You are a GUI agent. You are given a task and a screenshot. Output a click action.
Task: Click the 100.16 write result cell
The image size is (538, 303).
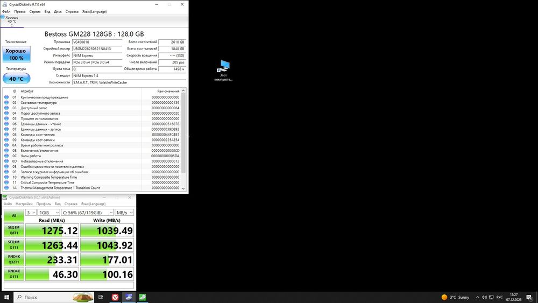[107, 274]
